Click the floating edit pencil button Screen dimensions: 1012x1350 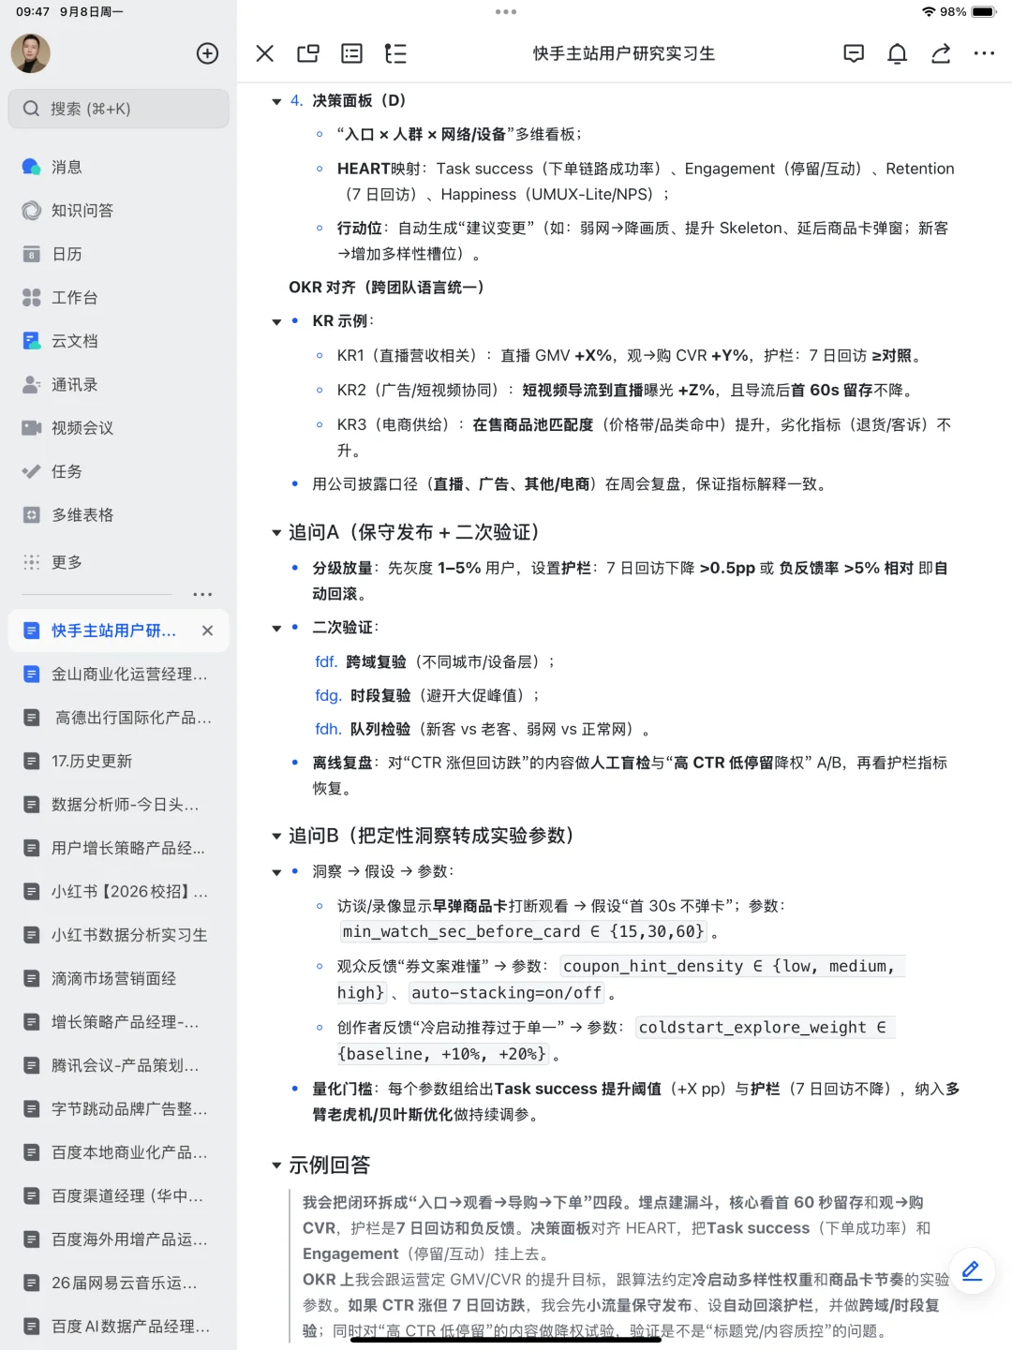[x=972, y=1271]
